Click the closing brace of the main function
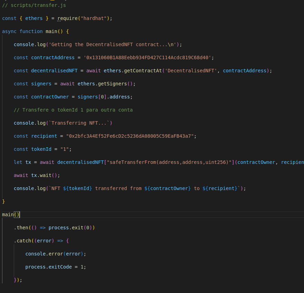The width and height of the screenshot is (304, 293). pyautogui.click(x=4, y=201)
